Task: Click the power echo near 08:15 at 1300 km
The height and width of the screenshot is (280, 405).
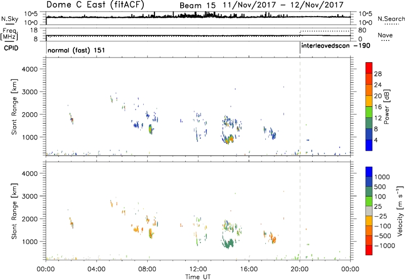Action: 150,129
